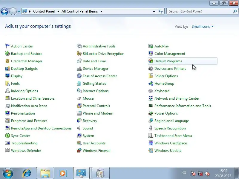Open the HomeGroup icon

coord(151,84)
